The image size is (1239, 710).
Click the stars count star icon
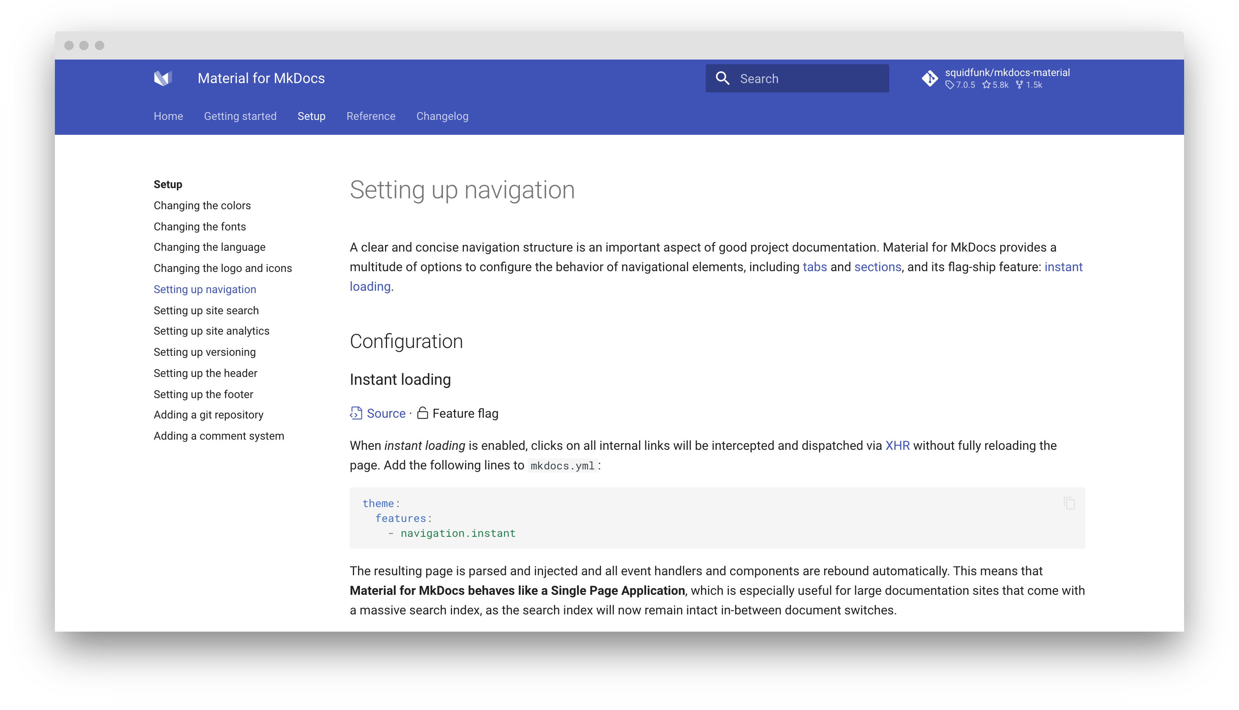pyautogui.click(x=986, y=85)
